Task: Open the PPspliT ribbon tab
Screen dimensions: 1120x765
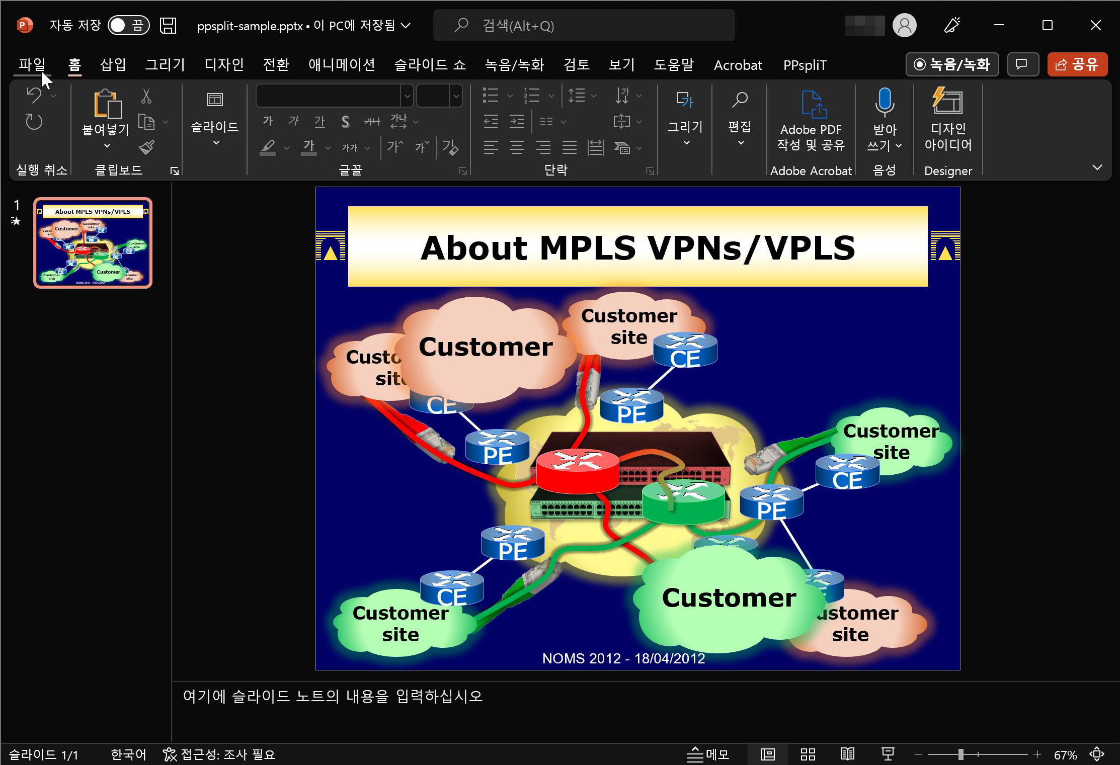Action: click(804, 65)
